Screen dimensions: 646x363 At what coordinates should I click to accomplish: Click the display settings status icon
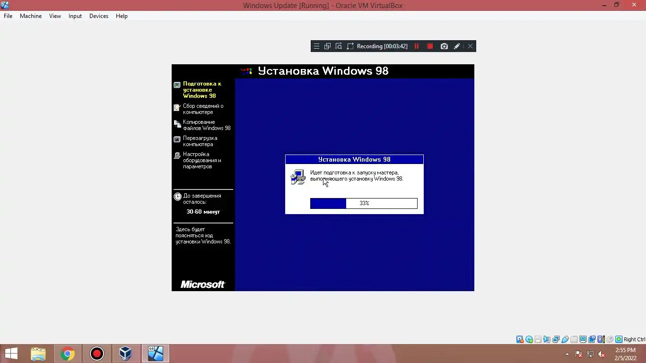pyautogui.click(x=583, y=339)
